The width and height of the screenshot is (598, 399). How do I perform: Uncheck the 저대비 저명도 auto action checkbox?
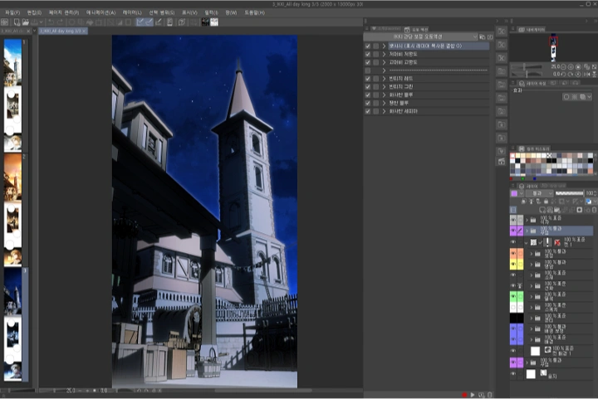click(x=368, y=54)
